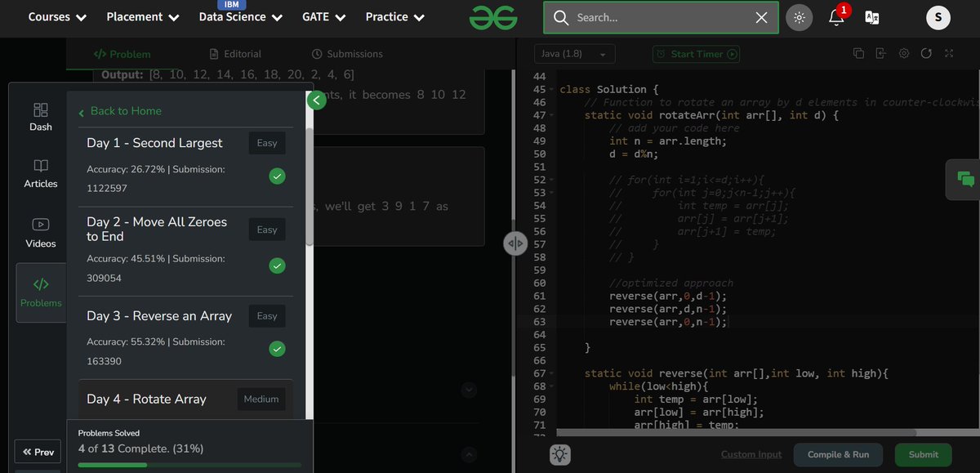Click the problem list scrollbar

coord(310,186)
